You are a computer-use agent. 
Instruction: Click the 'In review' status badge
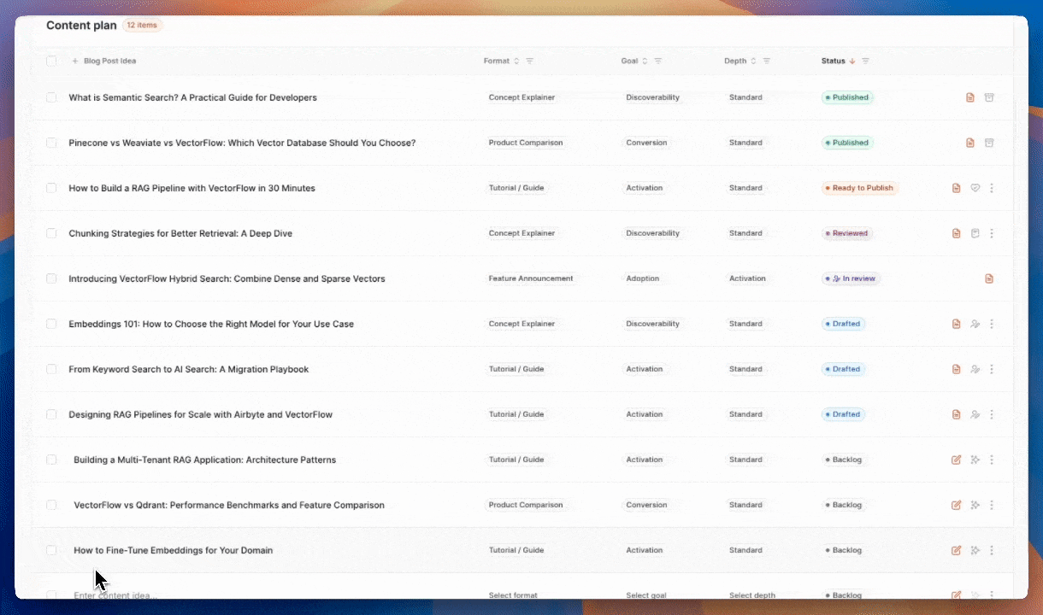pyautogui.click(x=851, y=278)
